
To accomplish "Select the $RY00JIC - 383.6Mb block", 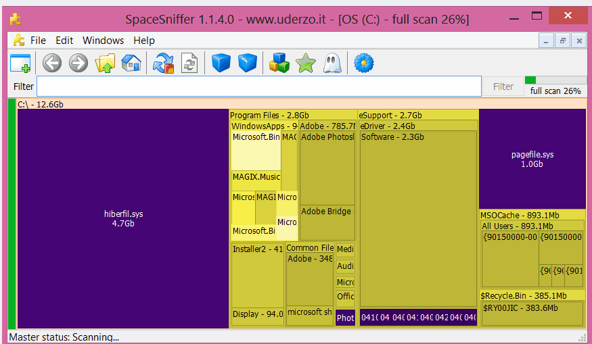I will pyautogui.click(x=532, y=314).
